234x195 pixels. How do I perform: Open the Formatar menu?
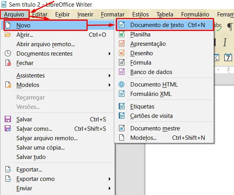pyautogui.click(x=113, y=14)
